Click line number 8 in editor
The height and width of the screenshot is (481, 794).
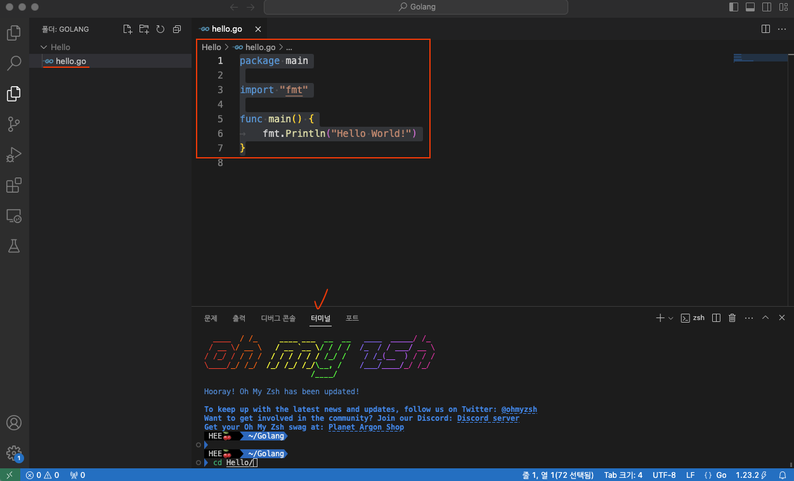[220, 163]
